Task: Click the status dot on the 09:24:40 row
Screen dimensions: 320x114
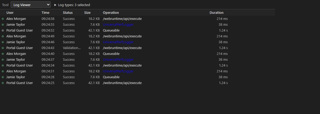Action: tap(3, 54)
